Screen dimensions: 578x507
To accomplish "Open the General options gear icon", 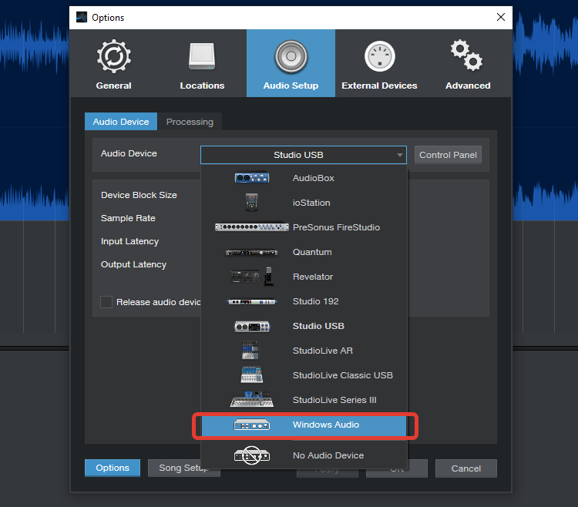I will coord(114,56).
